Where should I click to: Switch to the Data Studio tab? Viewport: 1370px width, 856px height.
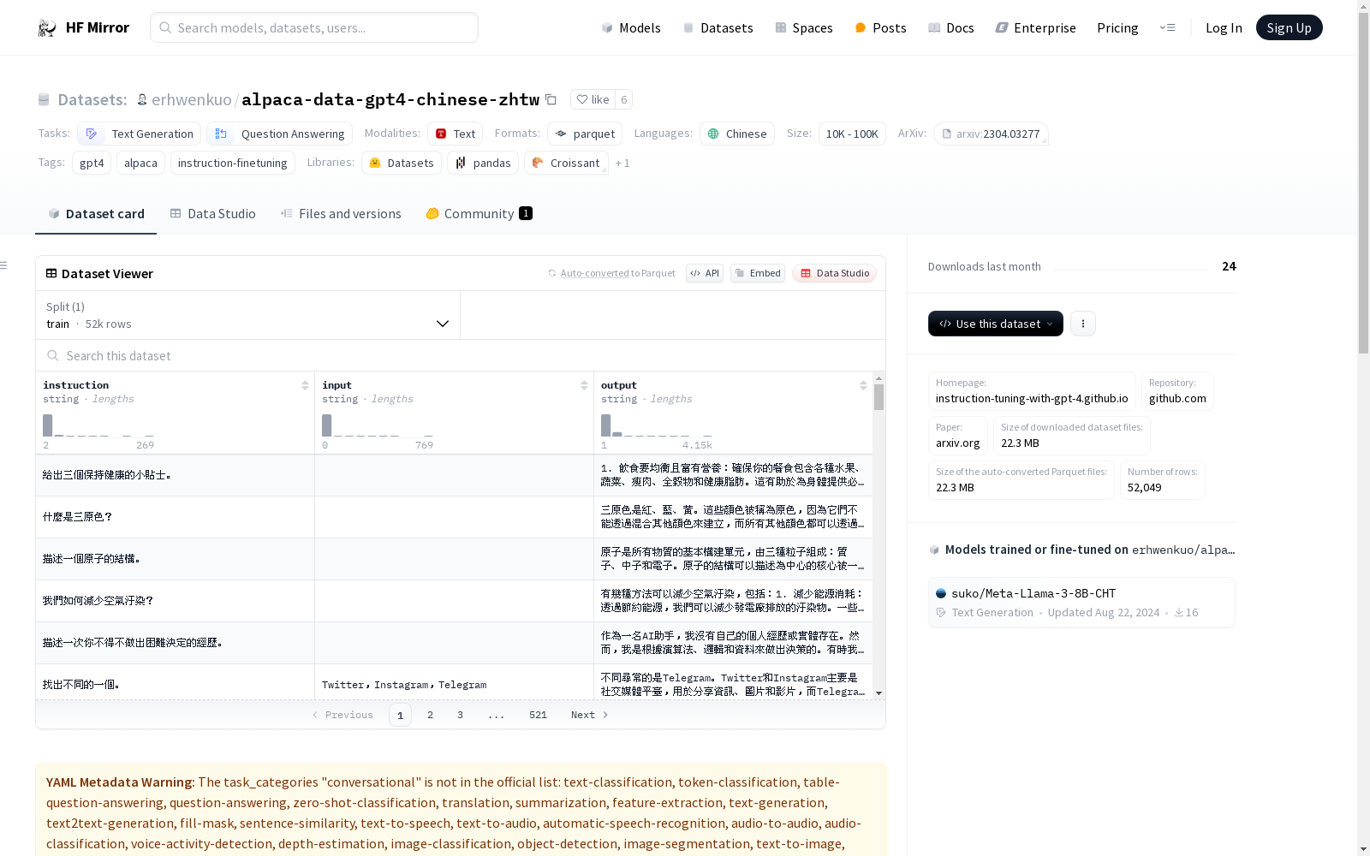212,213
